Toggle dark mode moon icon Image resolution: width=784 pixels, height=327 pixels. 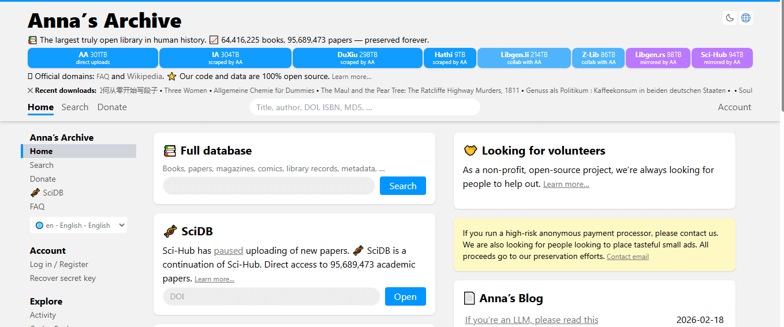click(x=730, y=18)
